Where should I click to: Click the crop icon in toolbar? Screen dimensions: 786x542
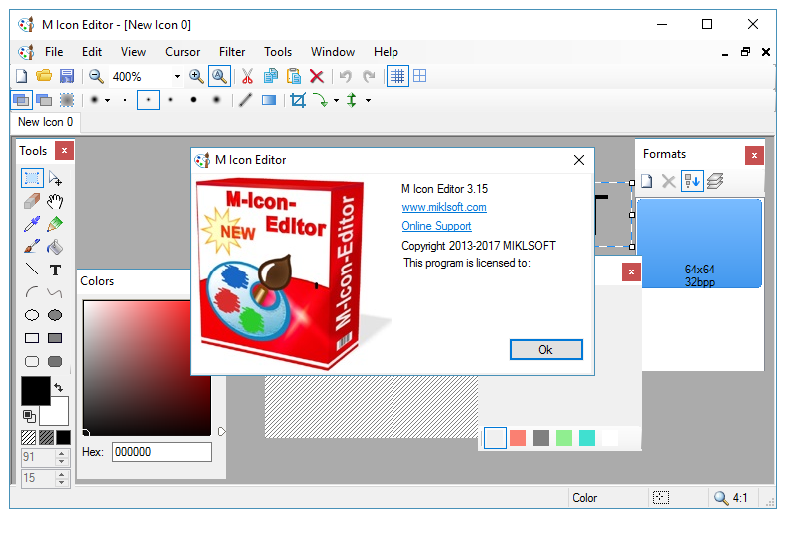[298, 100]
